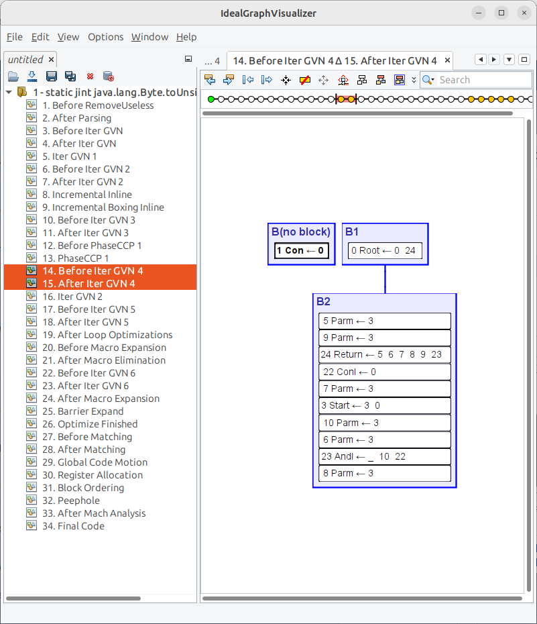Toggle the clustered sea-of-nodes layout button

381,80
